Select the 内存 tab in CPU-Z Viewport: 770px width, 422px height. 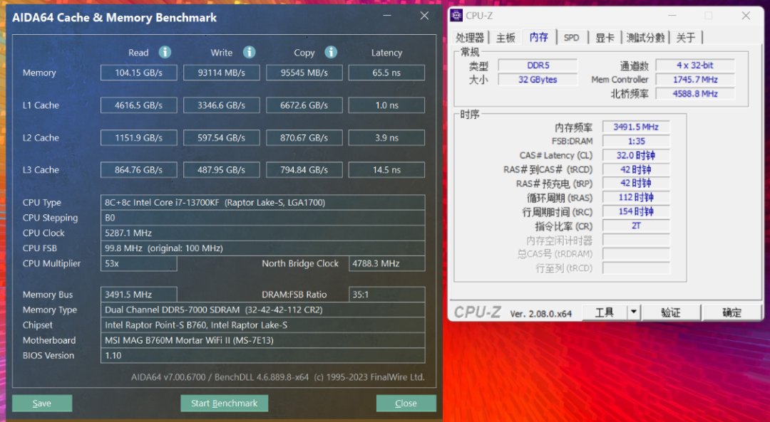point(539,37)
